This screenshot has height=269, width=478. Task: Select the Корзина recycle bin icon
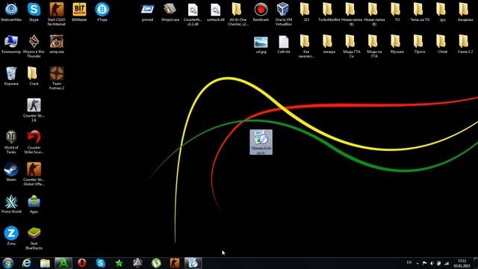coord(11,76)
